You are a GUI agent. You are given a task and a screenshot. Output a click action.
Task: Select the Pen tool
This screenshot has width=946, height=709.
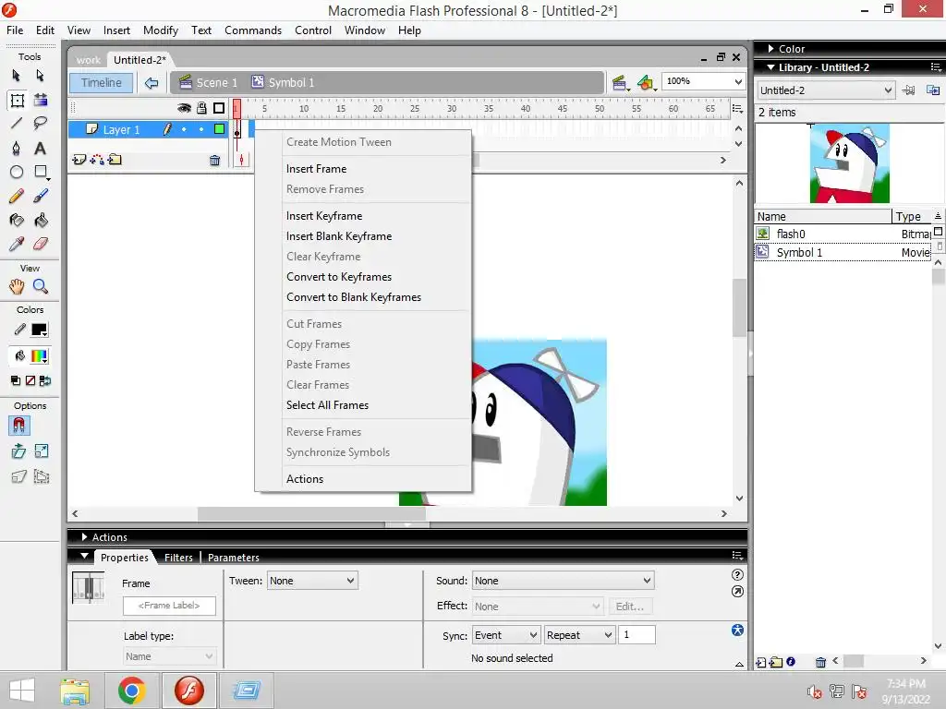pos(17,148)
